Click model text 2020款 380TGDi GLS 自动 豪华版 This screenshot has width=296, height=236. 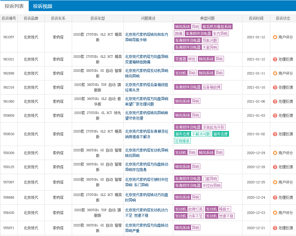click(97, 101)
